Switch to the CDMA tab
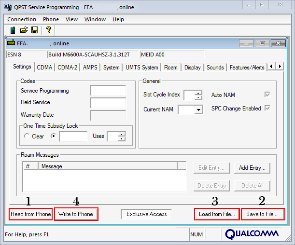The height and width of the screenshot is (245, 295). [x=44, y=68]
